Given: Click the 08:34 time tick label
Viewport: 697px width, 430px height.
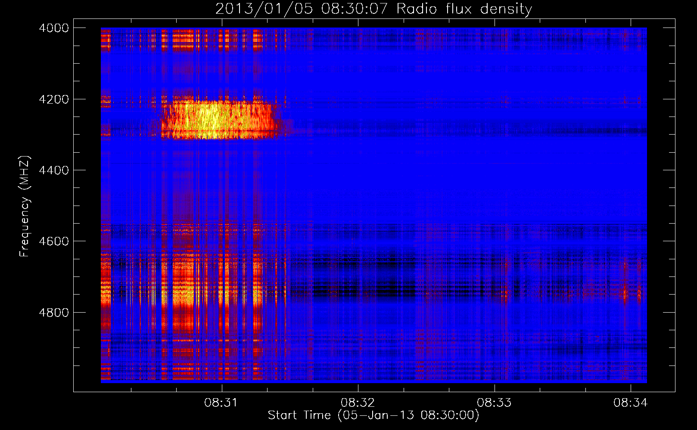Looking at the screenshot, I should click(x=631, y=403).
